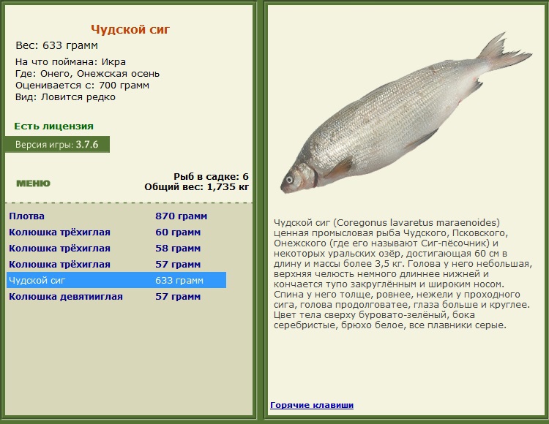Select the Колюшка трёхиглая 60 грамм row
549x424 pixels.
coord(116,232)
